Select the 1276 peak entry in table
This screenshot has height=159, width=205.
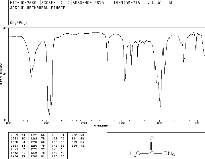(38, 149)
